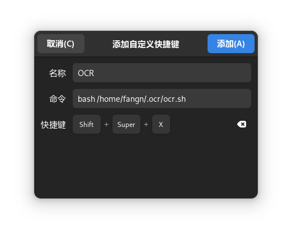Place the cursor on the word bash
Image resolution: width=292 pixels, height=236 pixels.
tap(86, 99)
